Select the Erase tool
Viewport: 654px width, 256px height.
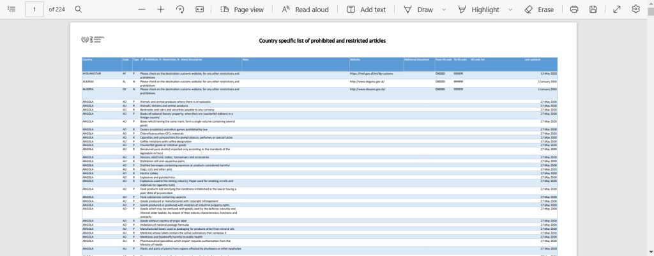(x=539, y=9)
